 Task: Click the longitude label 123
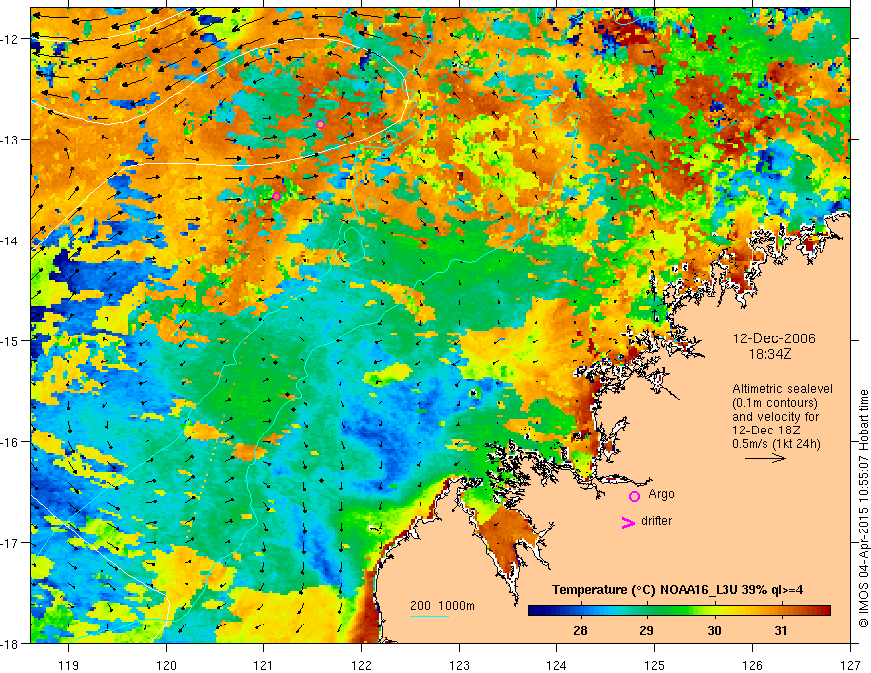(459, 665)
